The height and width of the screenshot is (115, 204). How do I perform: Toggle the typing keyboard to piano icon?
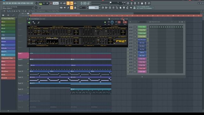tap(61, 8)
